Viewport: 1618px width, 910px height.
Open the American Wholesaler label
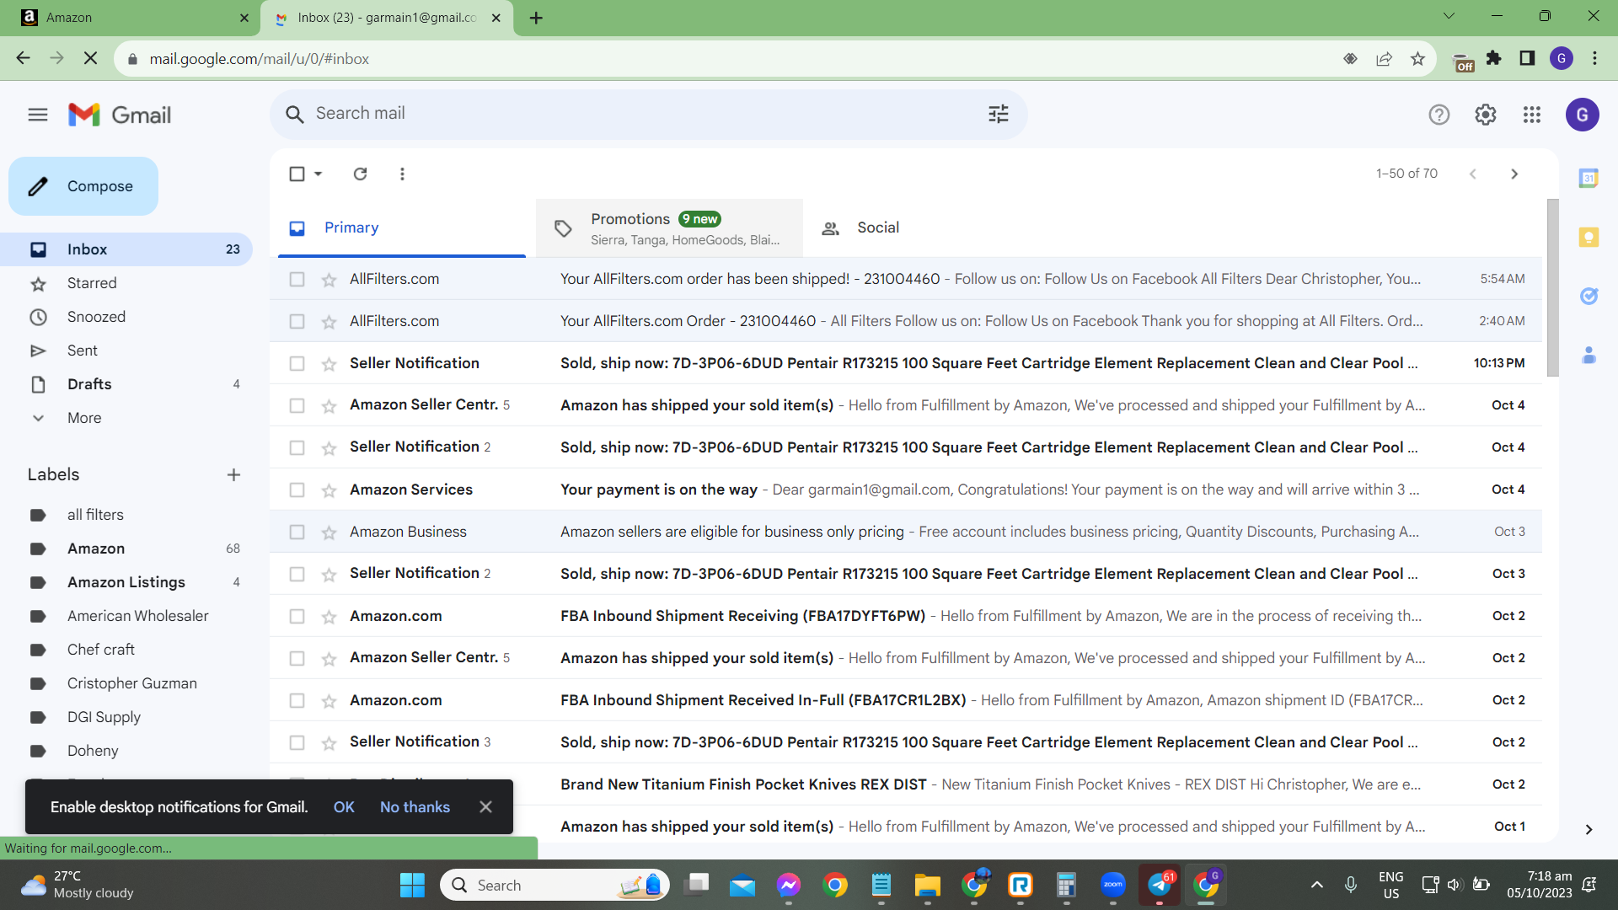(138, 616)
